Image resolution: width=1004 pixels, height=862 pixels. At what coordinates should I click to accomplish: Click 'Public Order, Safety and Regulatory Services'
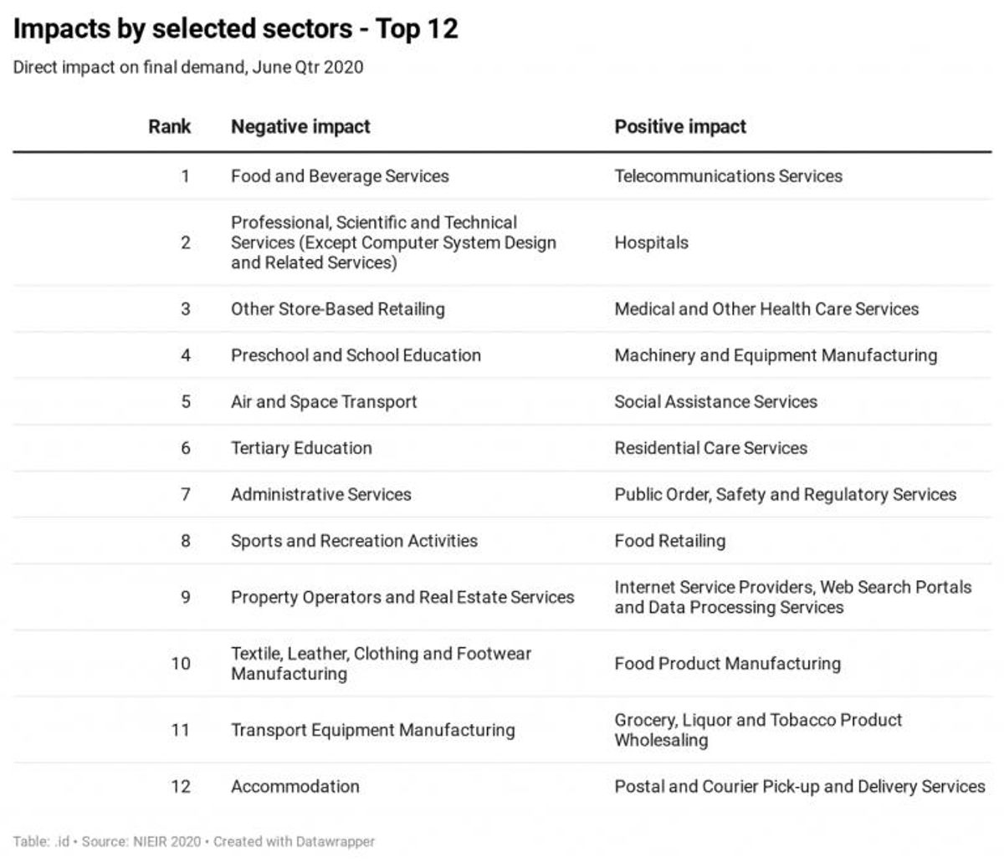point(785,495)
